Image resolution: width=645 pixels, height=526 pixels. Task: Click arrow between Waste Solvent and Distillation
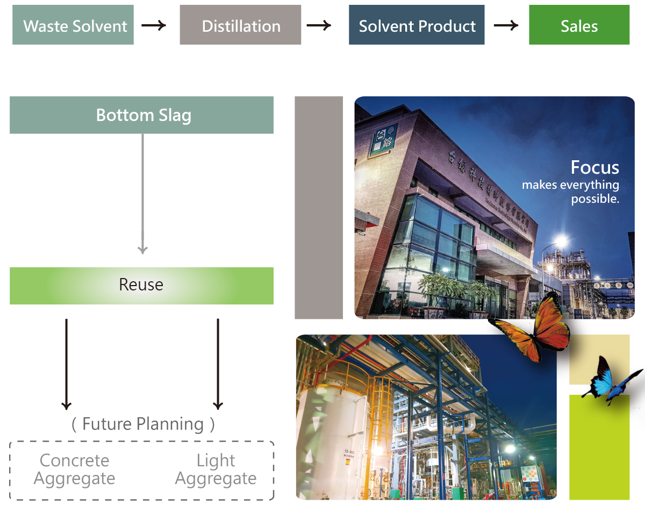click(x=154, y=25)
